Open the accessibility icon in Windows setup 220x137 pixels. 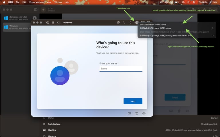point(137,113)
